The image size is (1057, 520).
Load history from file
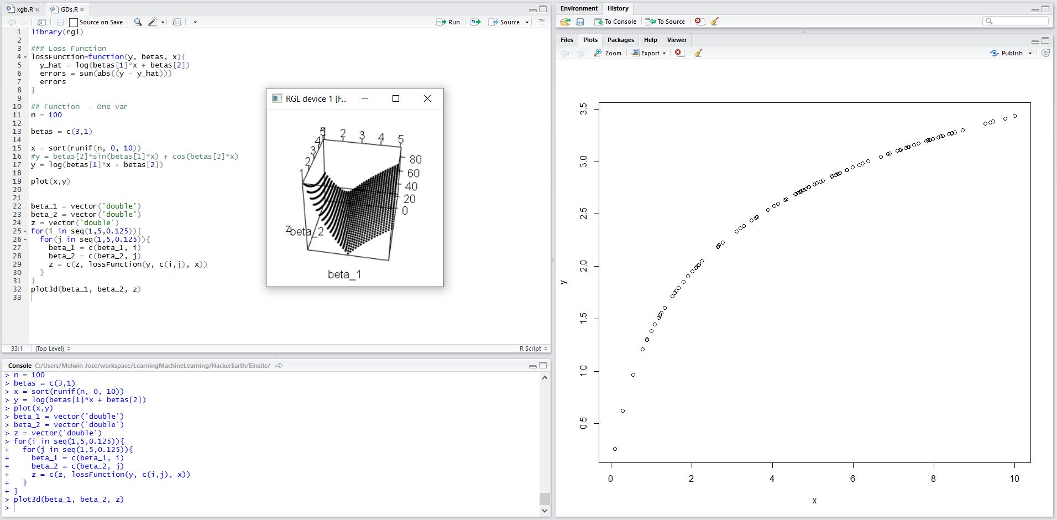tap(565, 22)
